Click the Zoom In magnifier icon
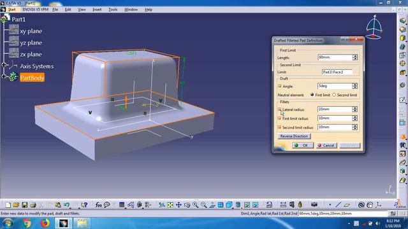 pyautogui.click(x=195, y=205)
